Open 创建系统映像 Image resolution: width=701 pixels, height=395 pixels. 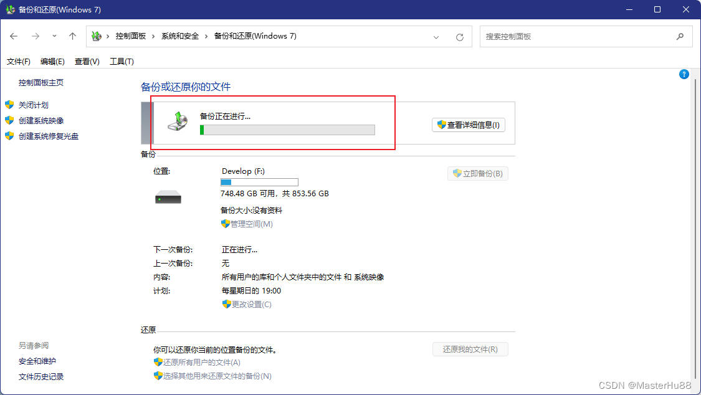(x=41, y=121)
